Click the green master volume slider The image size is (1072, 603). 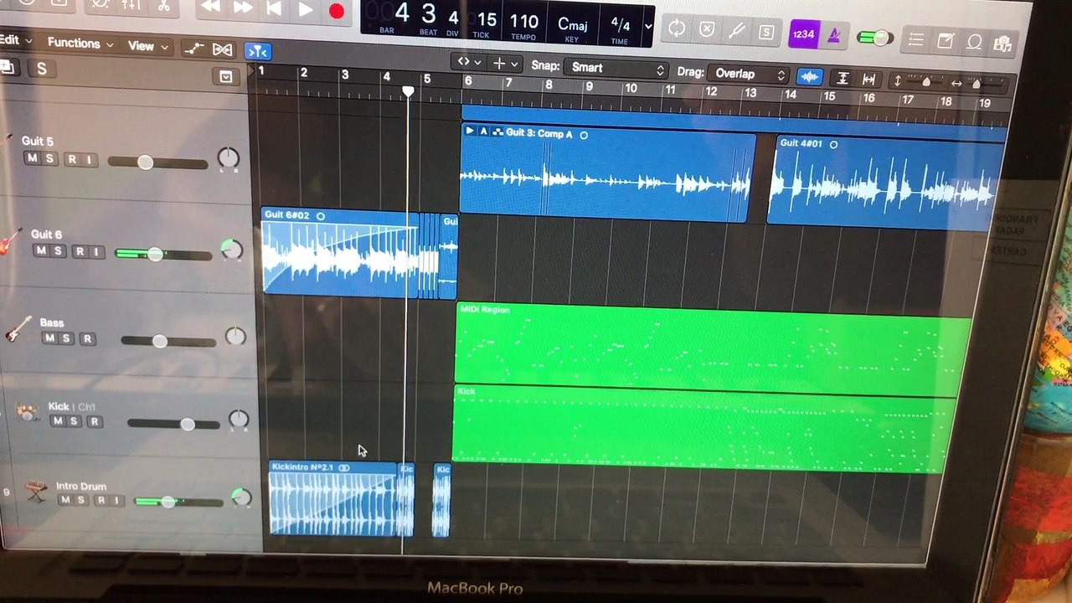point(876,38)
